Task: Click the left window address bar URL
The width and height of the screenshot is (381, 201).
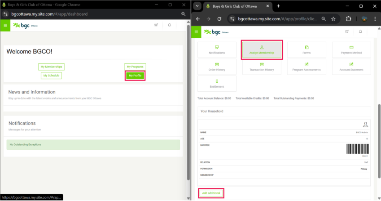Action: click(49, 14)
